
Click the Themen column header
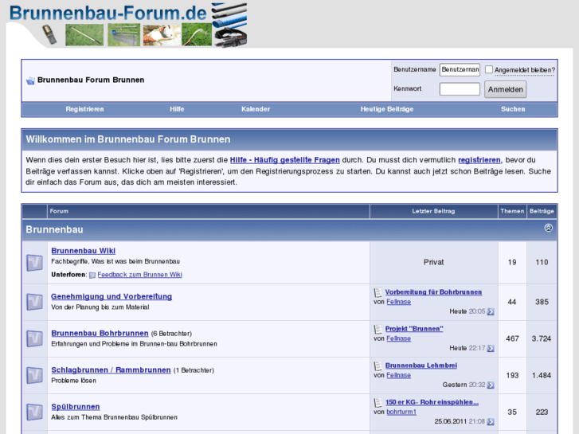pyautogui.click(x=512, y=211)
